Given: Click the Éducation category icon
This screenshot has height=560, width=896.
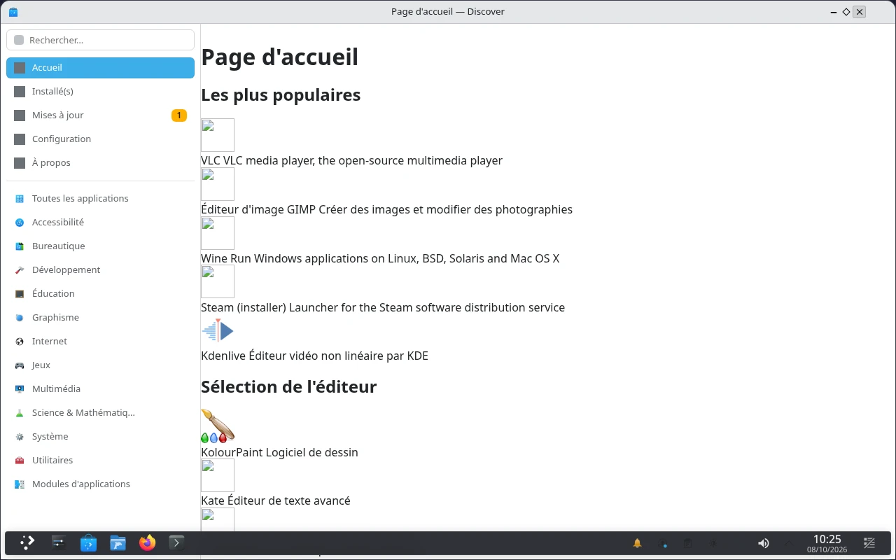Looking at the screenshot, I should point(20,294).
